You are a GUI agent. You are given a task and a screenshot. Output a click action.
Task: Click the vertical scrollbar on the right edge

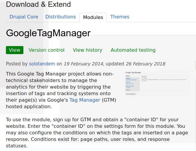pyautogui.click(x=195, y=65)
